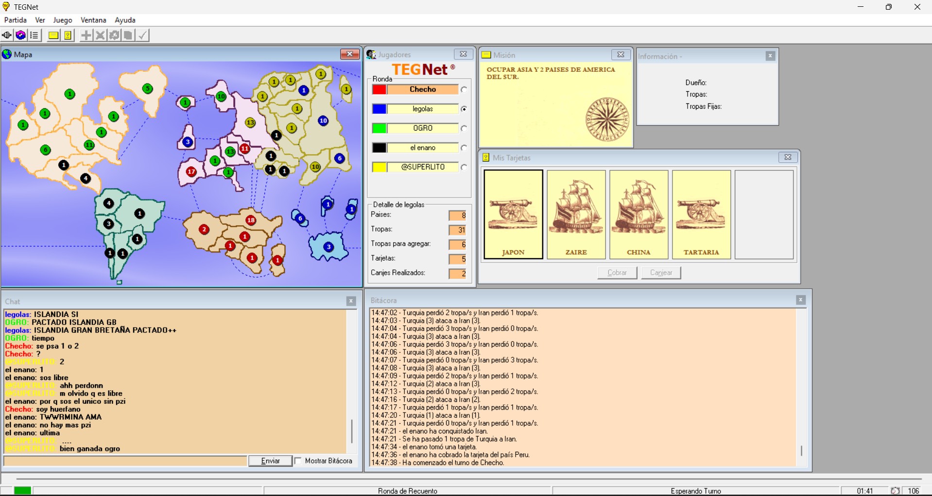The height and width of the screenshot is (496, 932).
Task: Click the add troops plus icon
Action: (86, 35)
